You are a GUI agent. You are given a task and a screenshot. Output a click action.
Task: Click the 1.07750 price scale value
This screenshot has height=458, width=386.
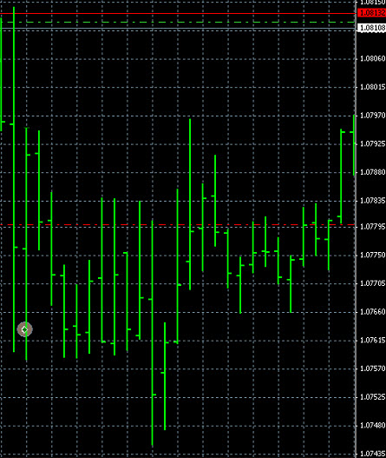373,255
